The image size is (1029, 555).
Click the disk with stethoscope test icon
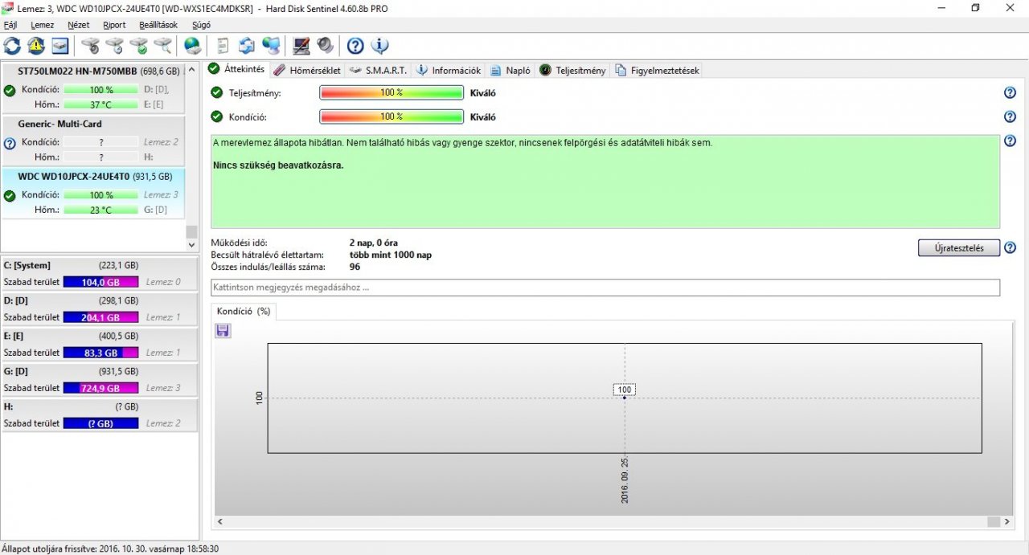click(x=90, y=46)
